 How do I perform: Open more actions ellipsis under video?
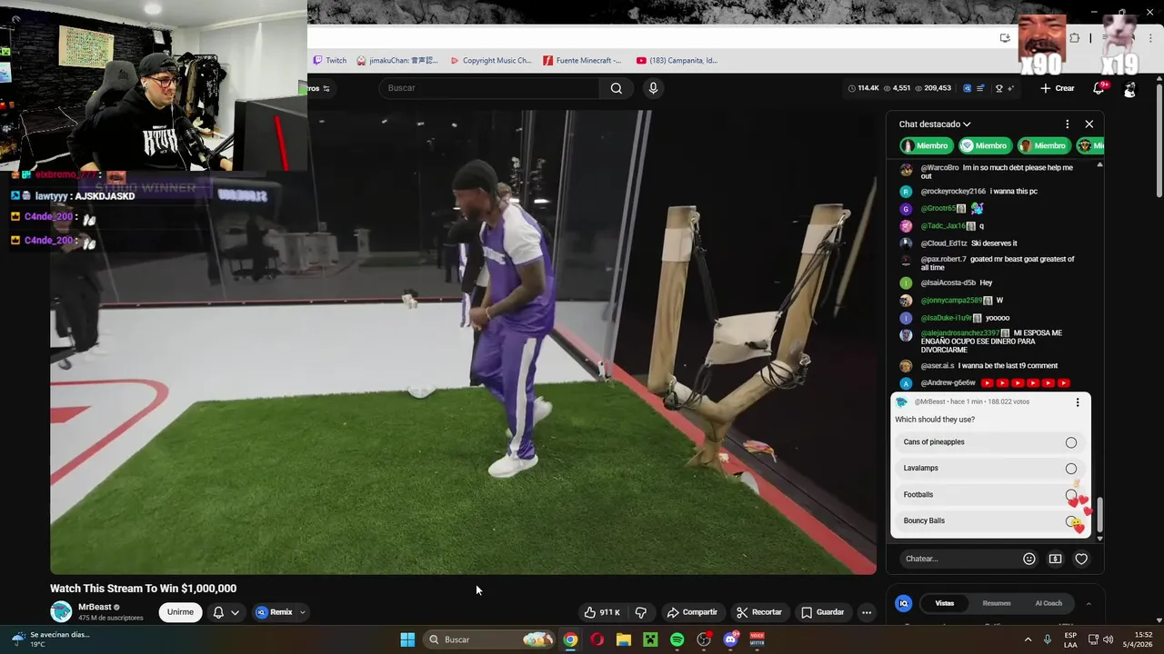coord(867,612)
